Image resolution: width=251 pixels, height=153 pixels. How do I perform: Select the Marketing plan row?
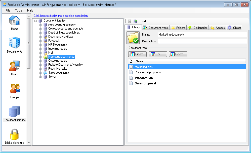coord(187,67)
